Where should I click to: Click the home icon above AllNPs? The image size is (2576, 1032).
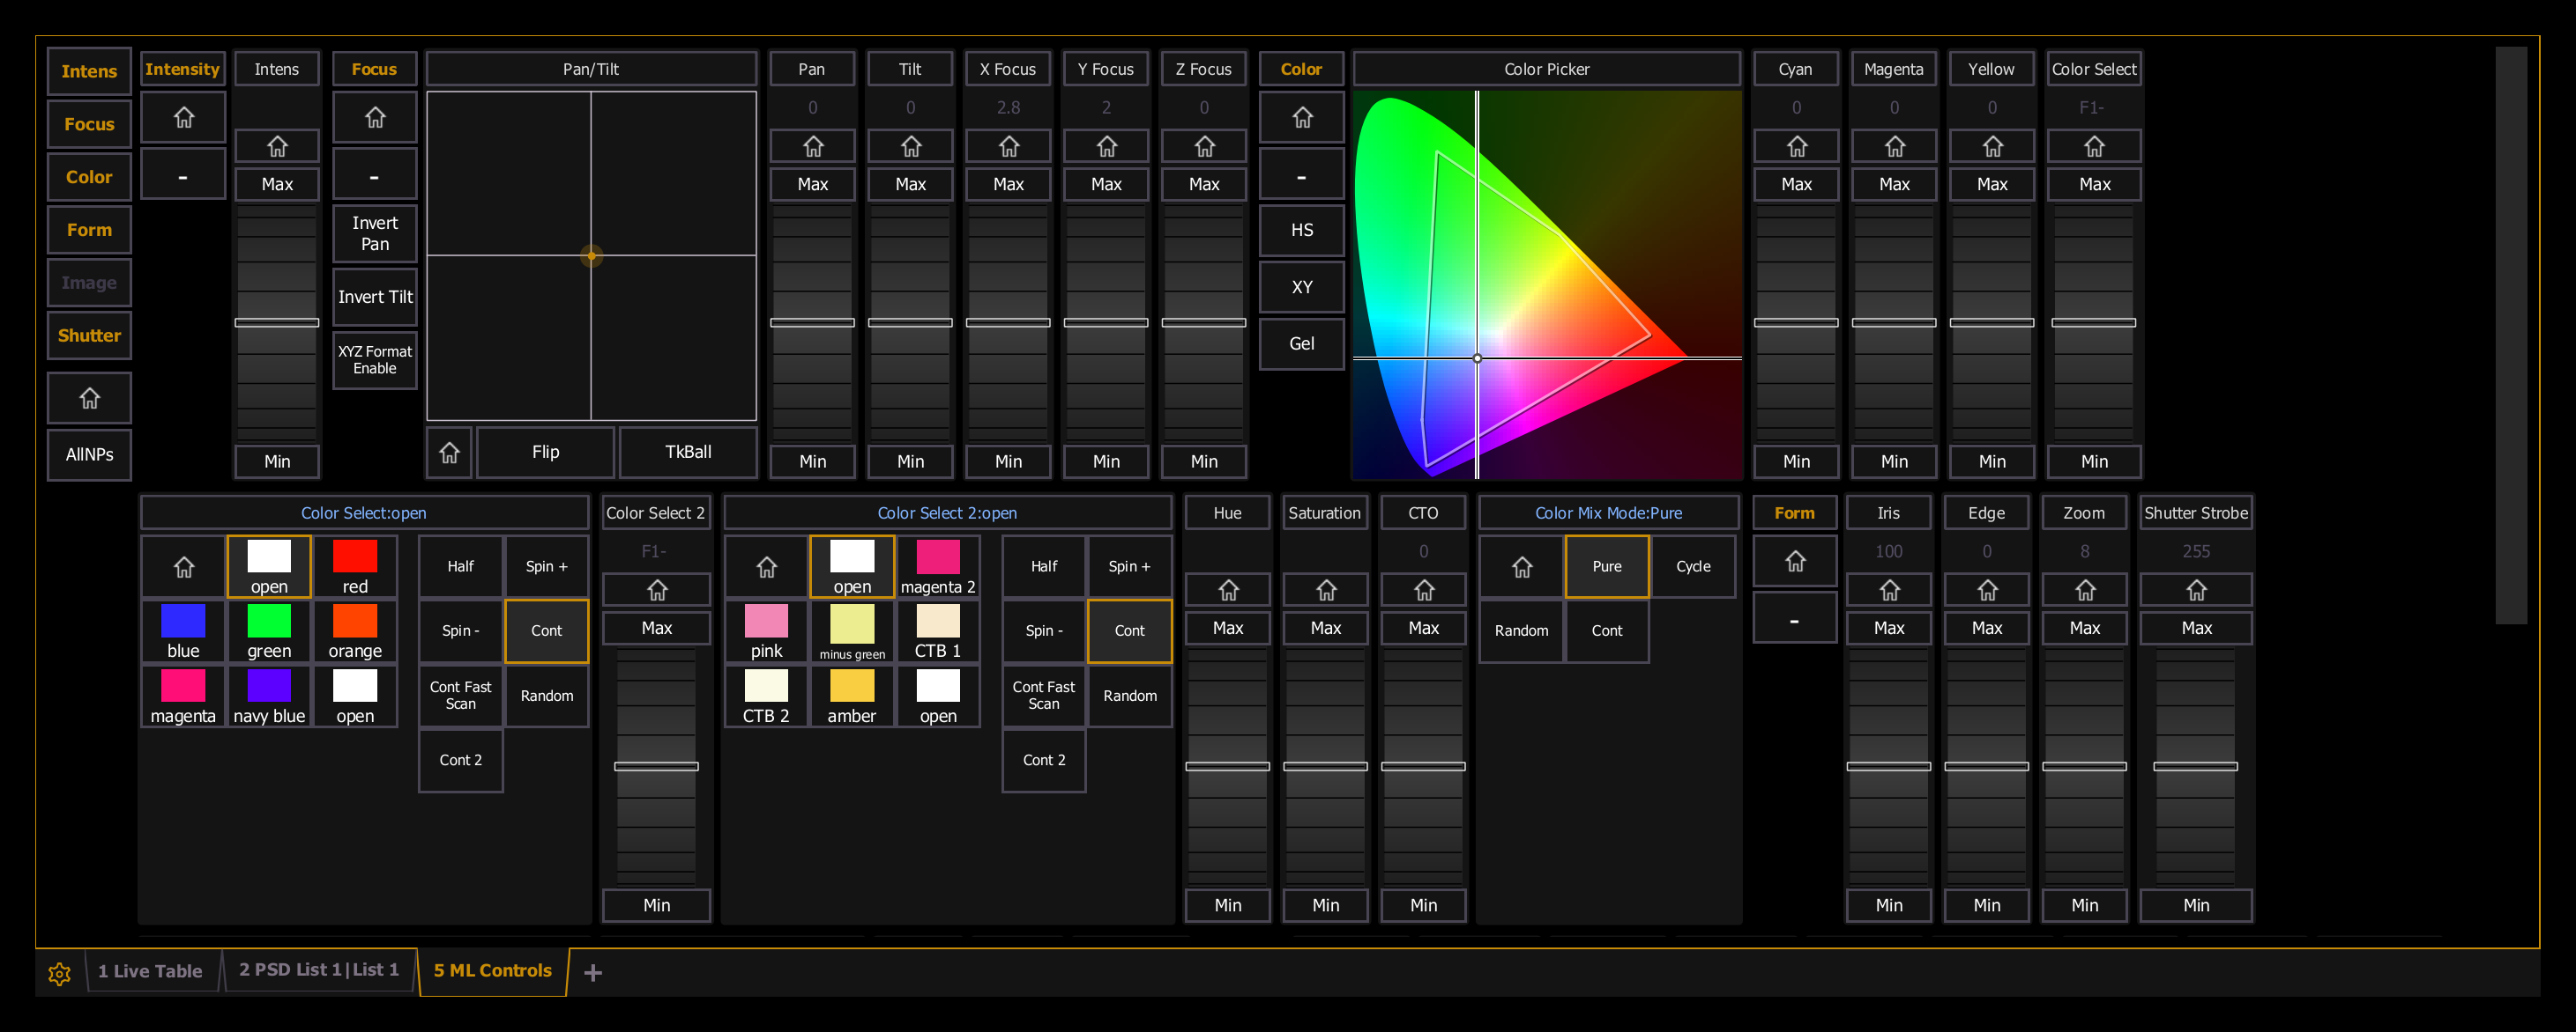coord(89,399)
